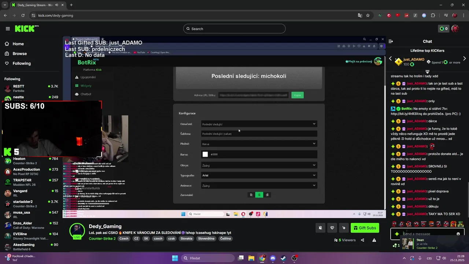Unfollow Dedy_Gaming with broken heart button
This screenshot has width=469, height=264.
pyautogui.click(x=332, y=228)
